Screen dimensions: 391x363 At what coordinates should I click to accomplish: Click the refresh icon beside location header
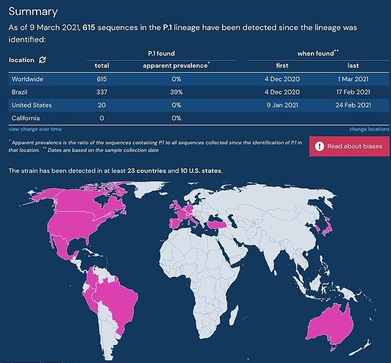[x=42, y=60]
